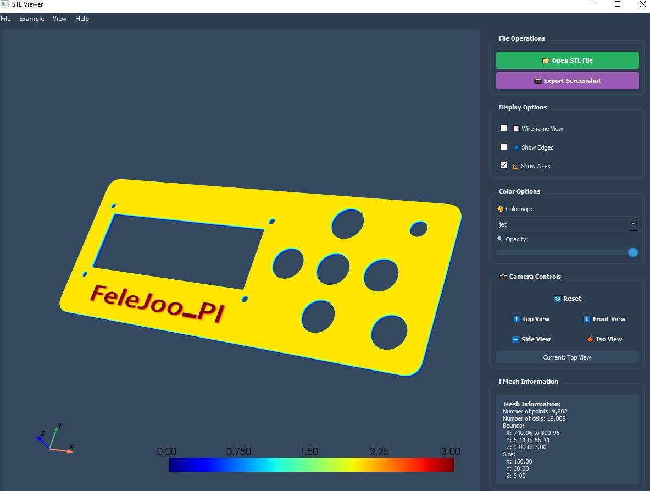Click the down-arrow icon on Front View
This screenshot has height=491, width=650.
coord(587,319)
